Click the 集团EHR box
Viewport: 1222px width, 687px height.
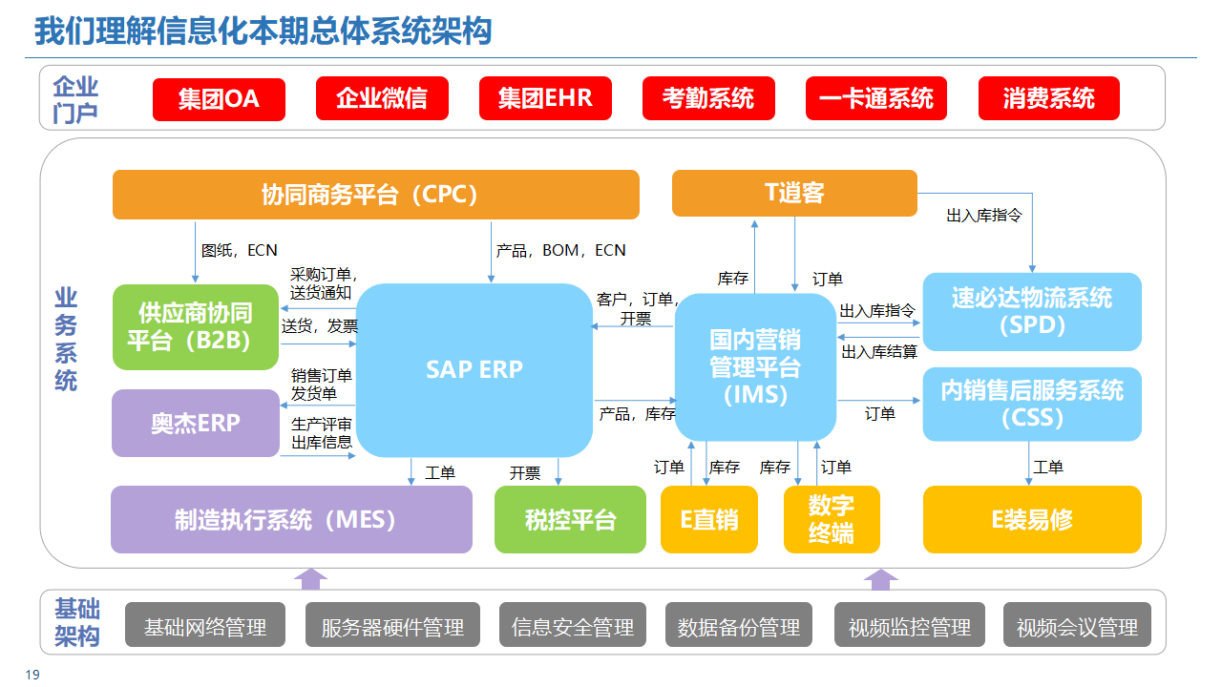(545, 98)
